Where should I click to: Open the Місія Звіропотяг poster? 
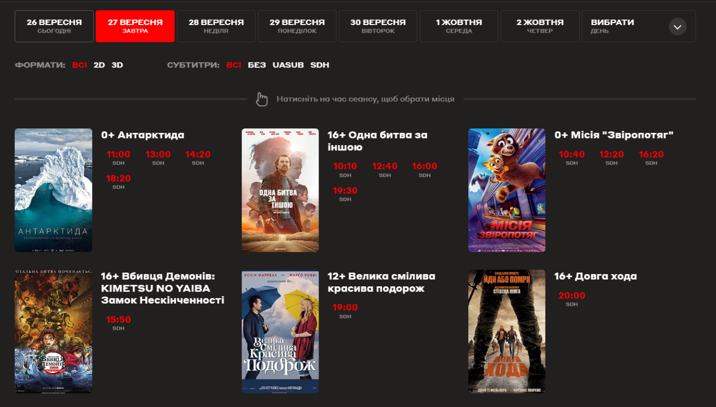[507, 190]
